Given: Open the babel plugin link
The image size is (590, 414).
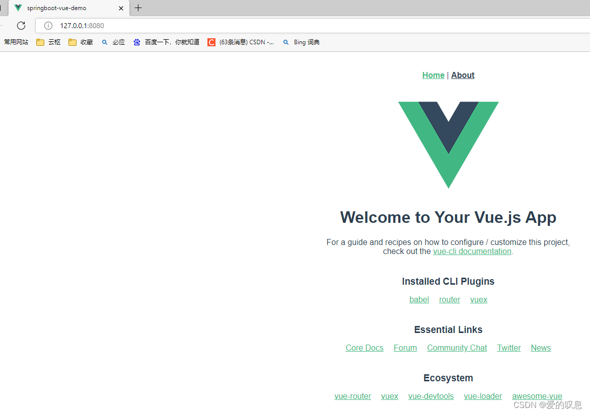Looking at the screenshot, I should pos(419,300).
